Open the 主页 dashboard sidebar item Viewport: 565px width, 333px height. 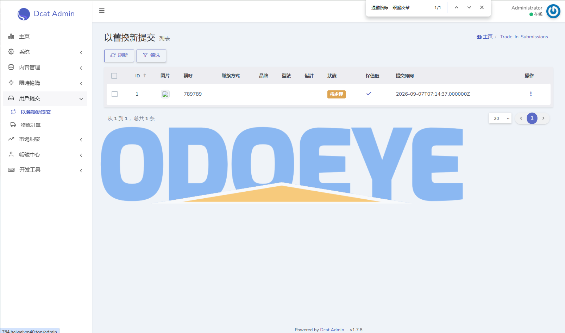tap(45, 37)
